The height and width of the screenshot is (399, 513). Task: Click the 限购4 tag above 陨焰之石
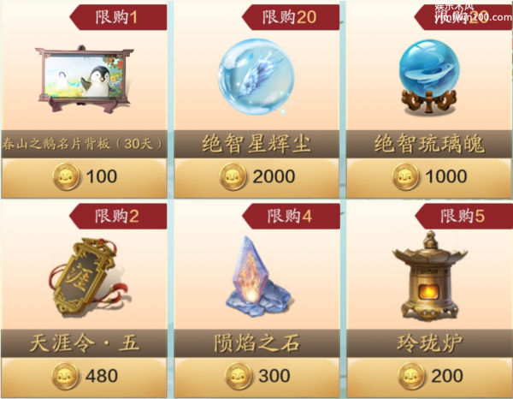click(291, 217)
